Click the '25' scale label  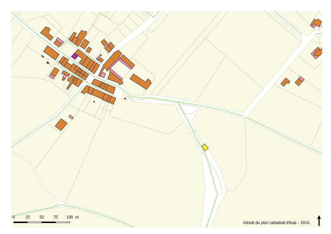28,217
